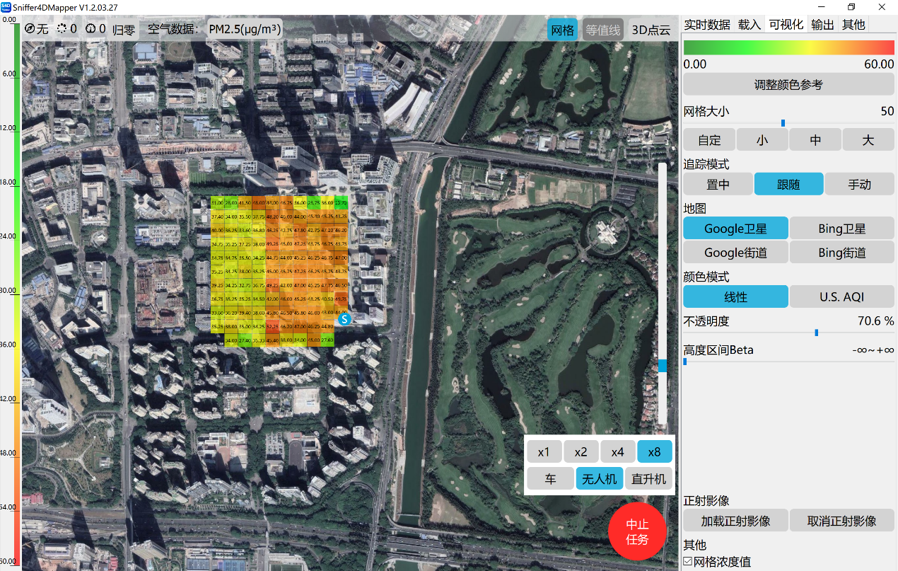The width and height of the screenshot is (898, 571).
Task: Click the dotted circle counter icon
Action: [62, 29]
